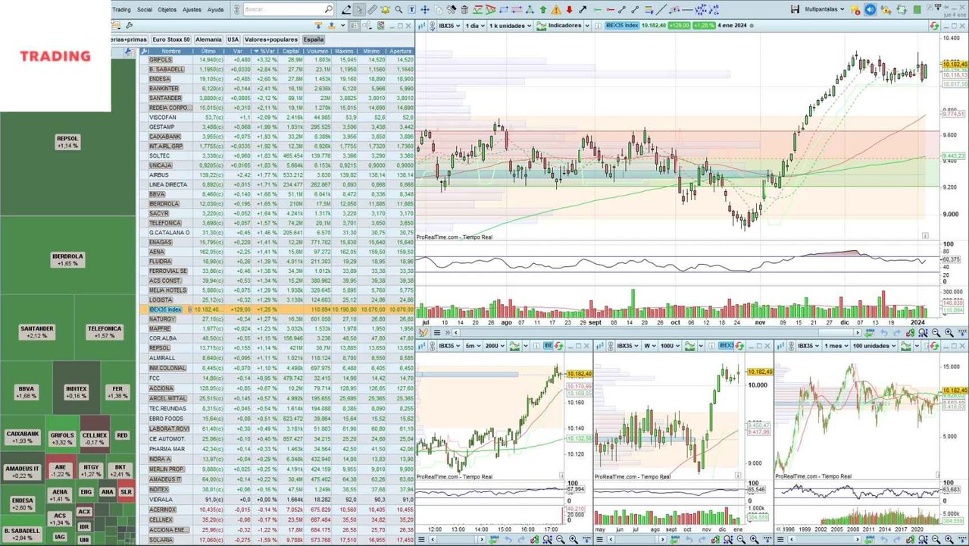Open the Social menu
This screenshot has width=969, height=546.
[144, 10]
